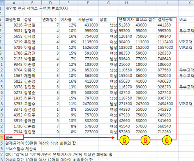This screenshot has height=161, width=194.
Task: Select name cell 도경진
Action: point(32,53)
